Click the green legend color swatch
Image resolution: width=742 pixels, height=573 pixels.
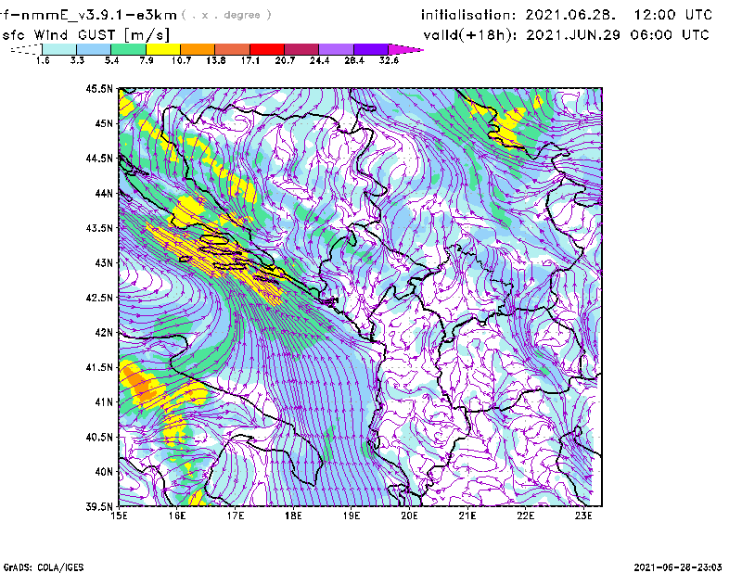pyautogui.click(x=129, y=49)
